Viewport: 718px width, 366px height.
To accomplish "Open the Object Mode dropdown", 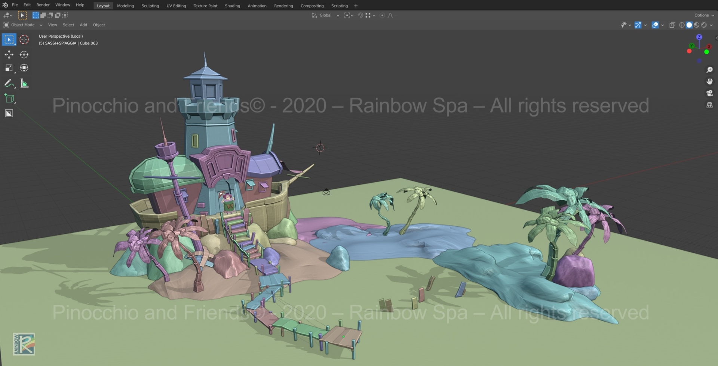I will [23, 25].
